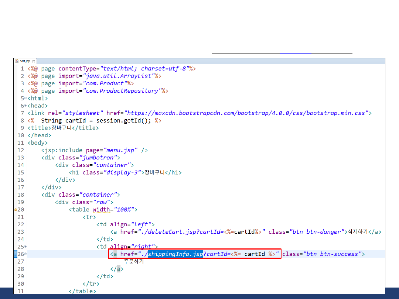The image size is (399, 299).
Task: Collapse the anchor tag fold on line 26
Action: click(25, 254)
